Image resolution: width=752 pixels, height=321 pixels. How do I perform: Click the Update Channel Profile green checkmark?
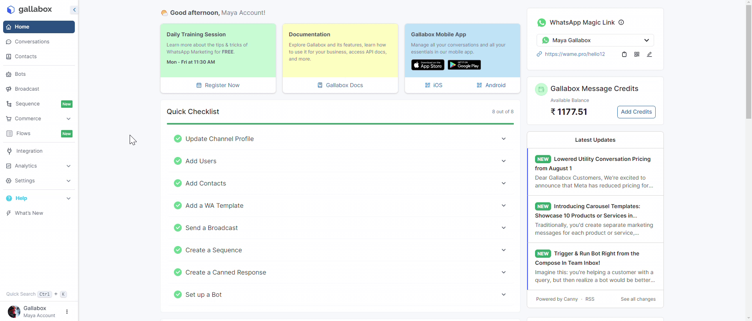178,139
